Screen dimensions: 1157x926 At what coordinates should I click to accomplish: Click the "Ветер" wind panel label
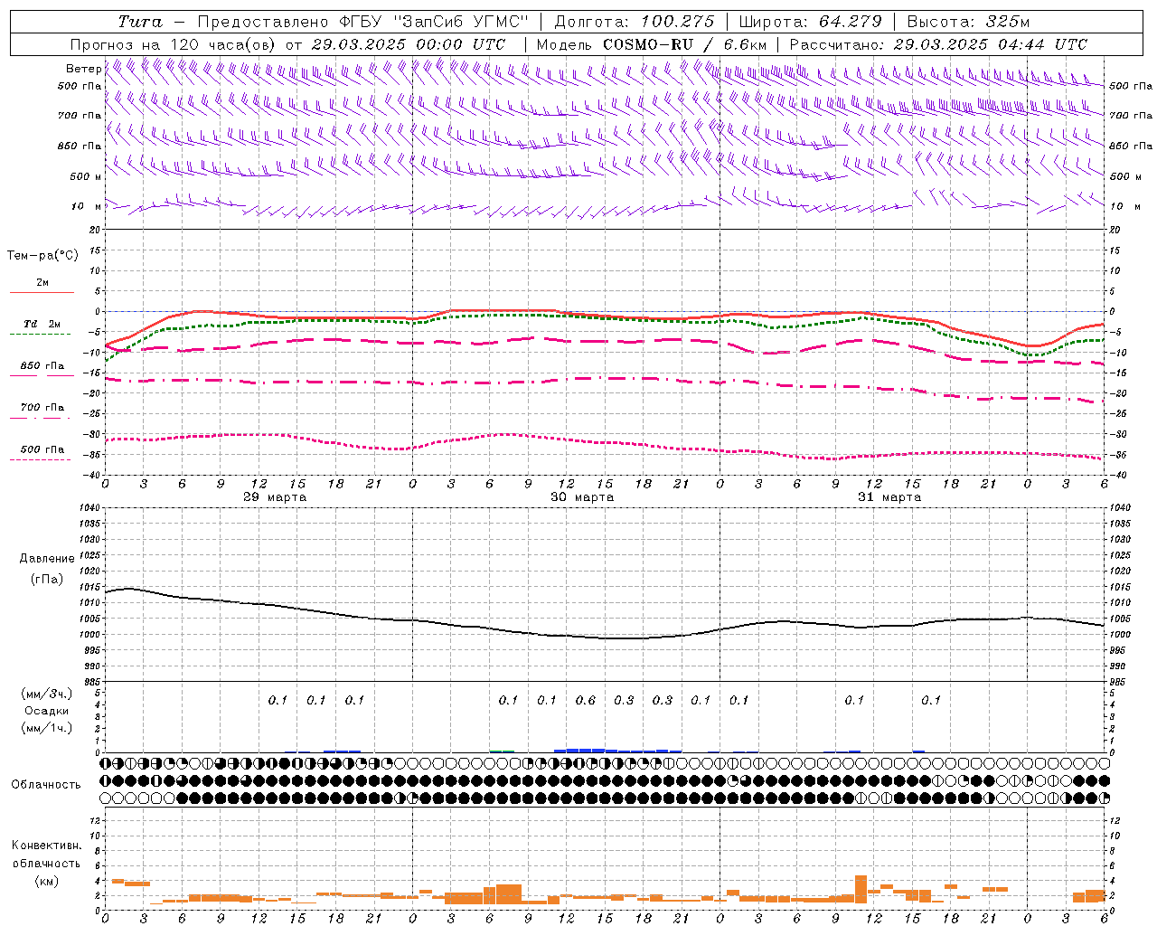(83, 69)
